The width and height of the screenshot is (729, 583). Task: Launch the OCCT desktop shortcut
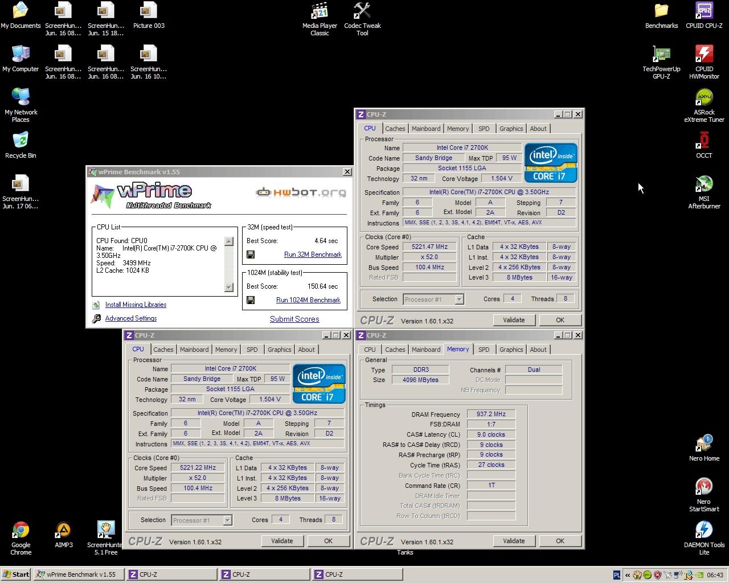(x=704, y=146)
